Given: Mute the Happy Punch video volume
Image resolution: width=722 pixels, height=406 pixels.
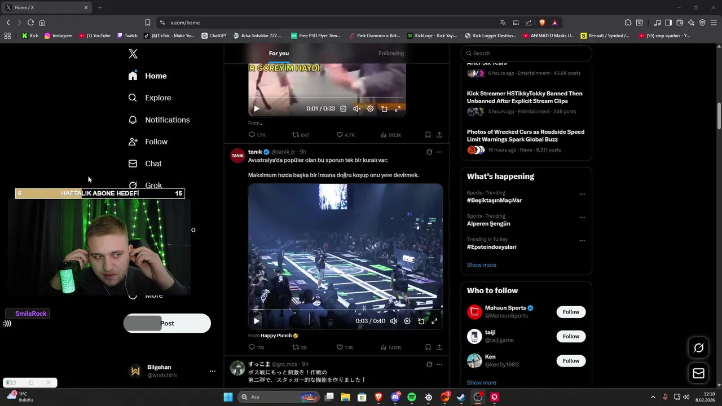Looking at the screenshot, I should click(394, 321).
